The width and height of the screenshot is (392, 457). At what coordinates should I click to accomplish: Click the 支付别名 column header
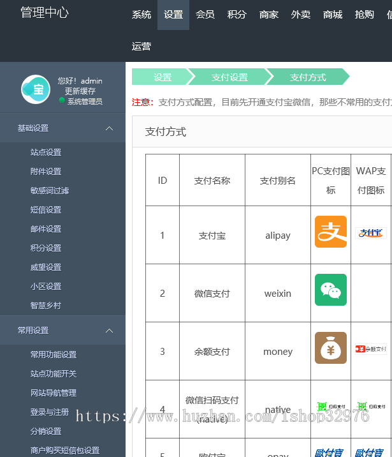[278, 181]
